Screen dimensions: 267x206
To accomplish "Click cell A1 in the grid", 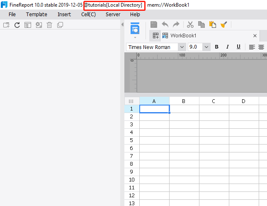I will [x=154, y=109].
